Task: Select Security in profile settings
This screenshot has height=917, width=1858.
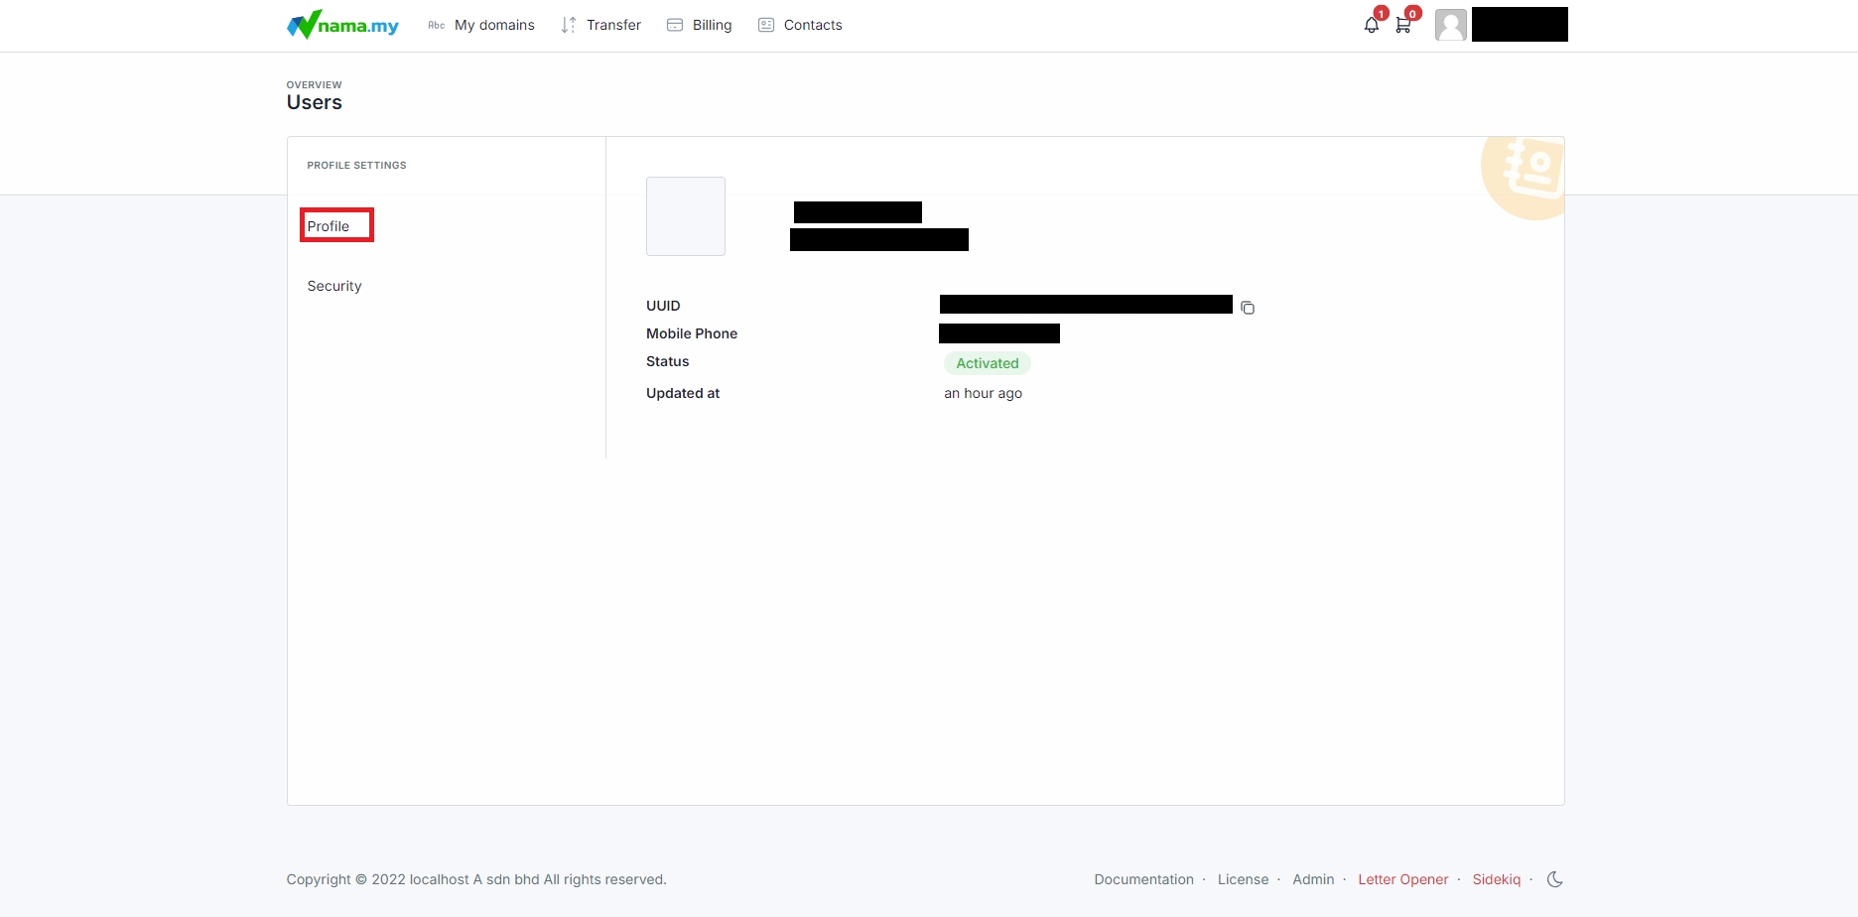Action: click(334, 286)
